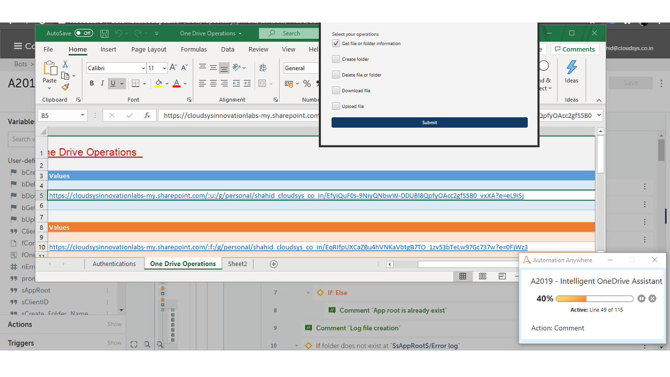Click the Decrease Font Size icon

tap(184, 68)
